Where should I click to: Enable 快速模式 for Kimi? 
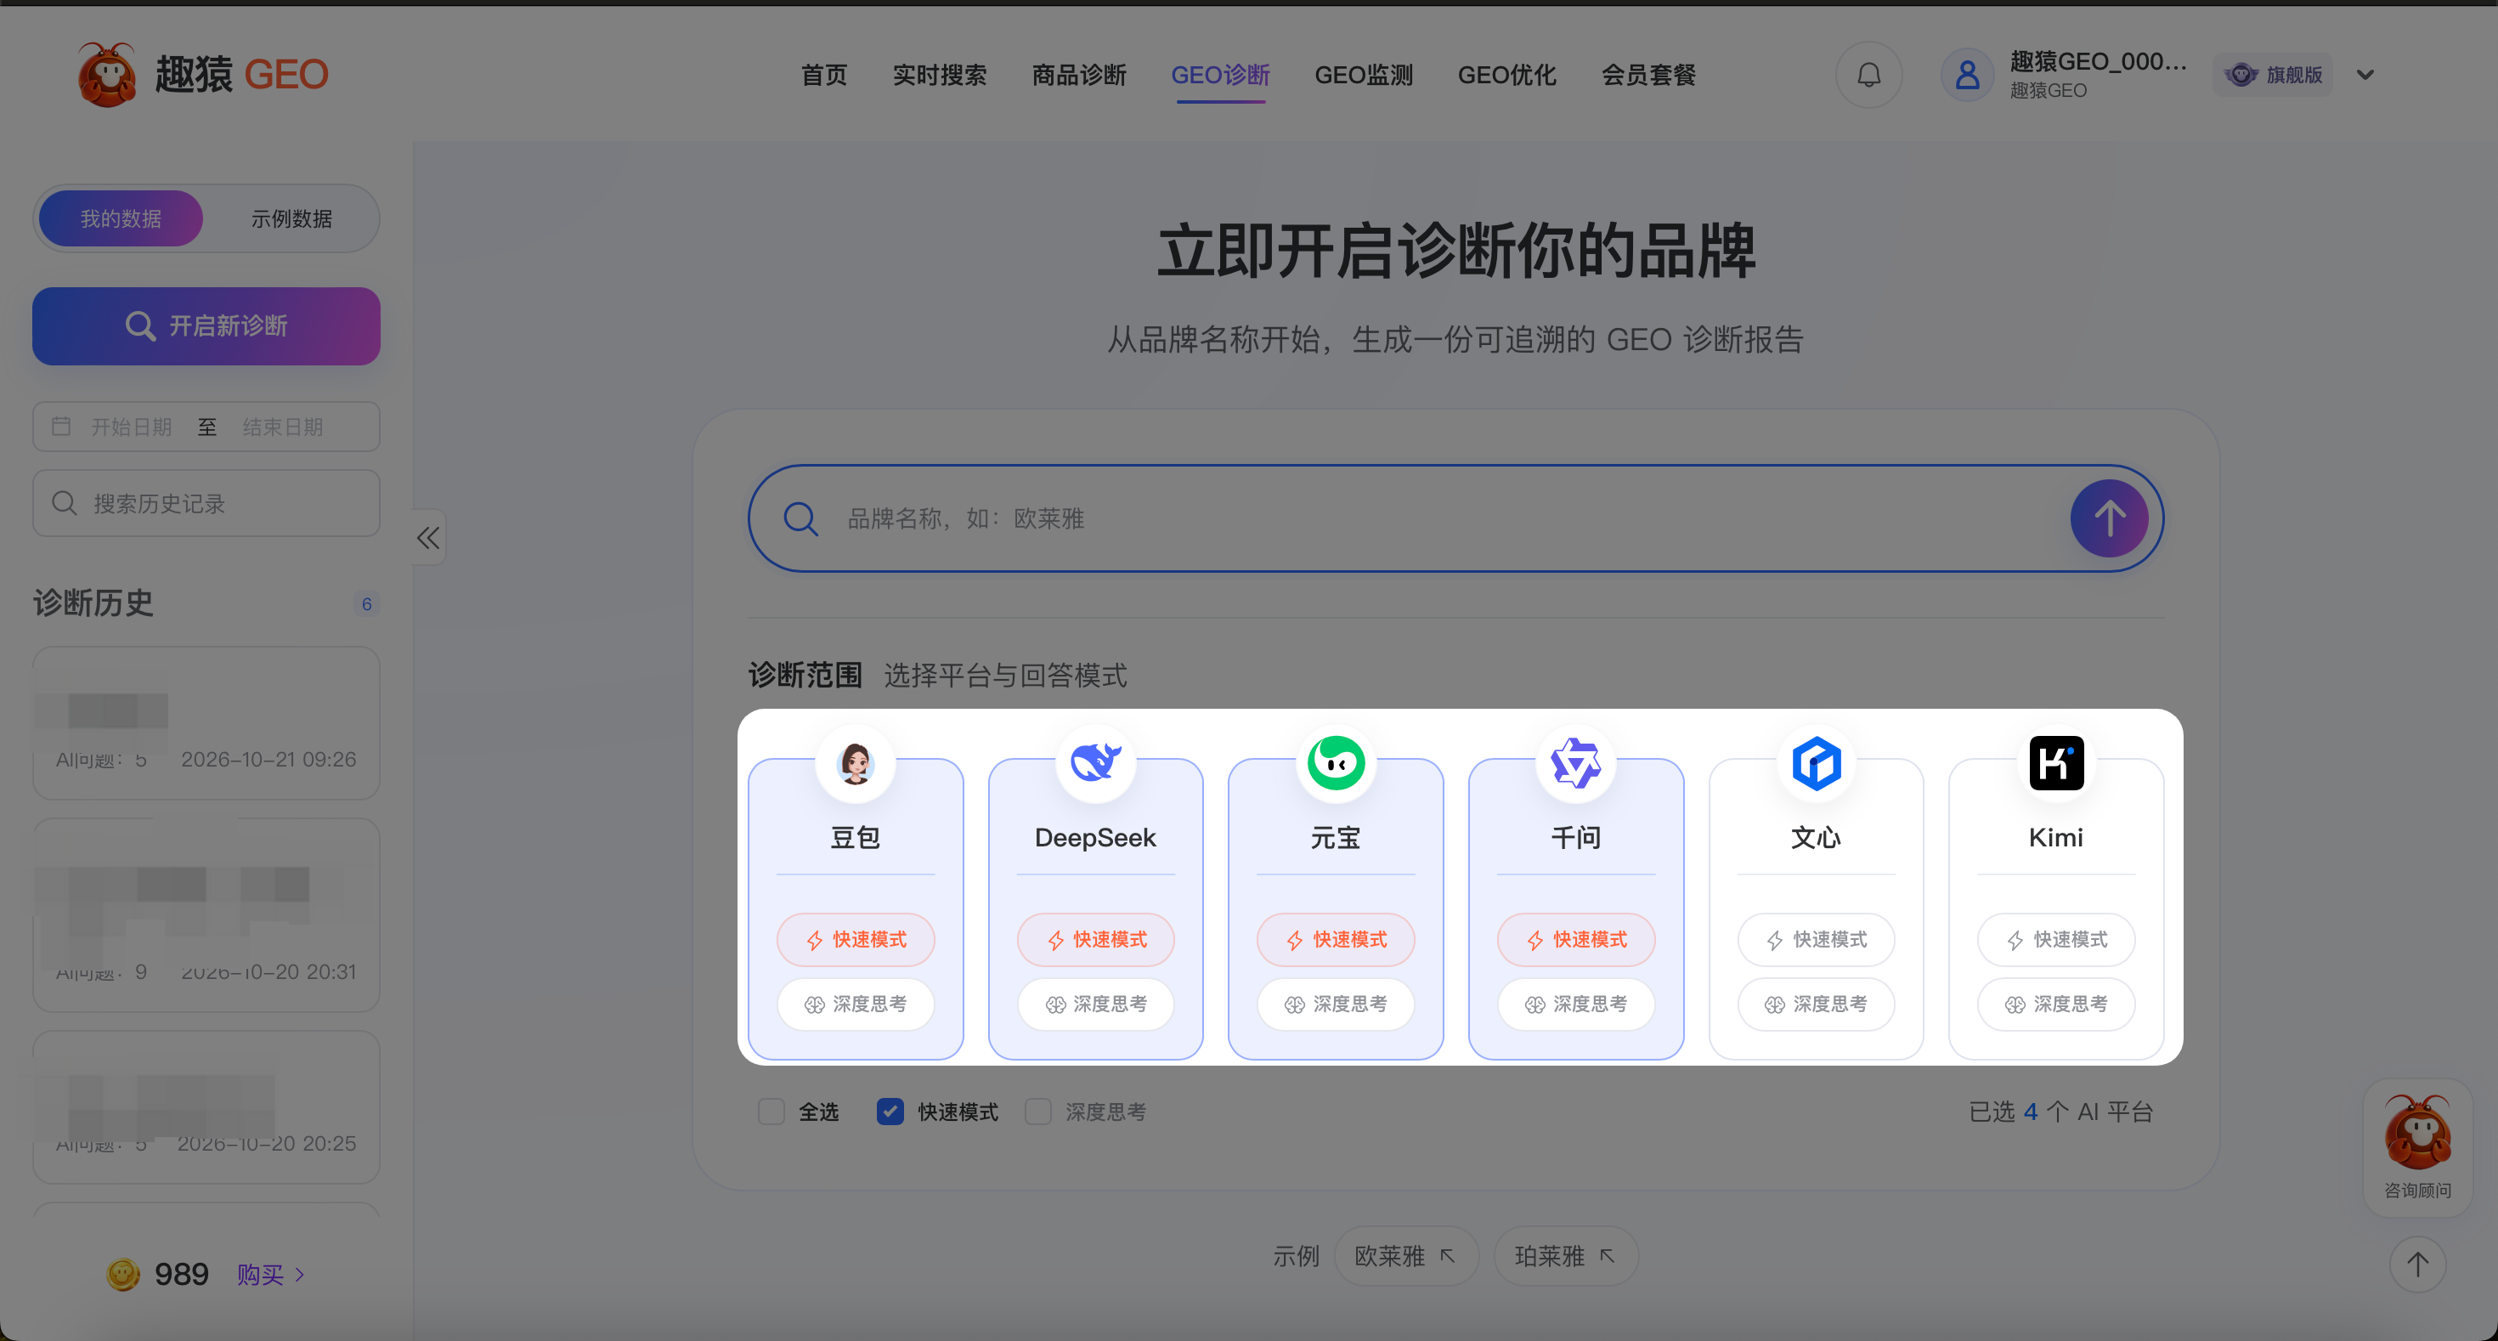[2056, 940]
